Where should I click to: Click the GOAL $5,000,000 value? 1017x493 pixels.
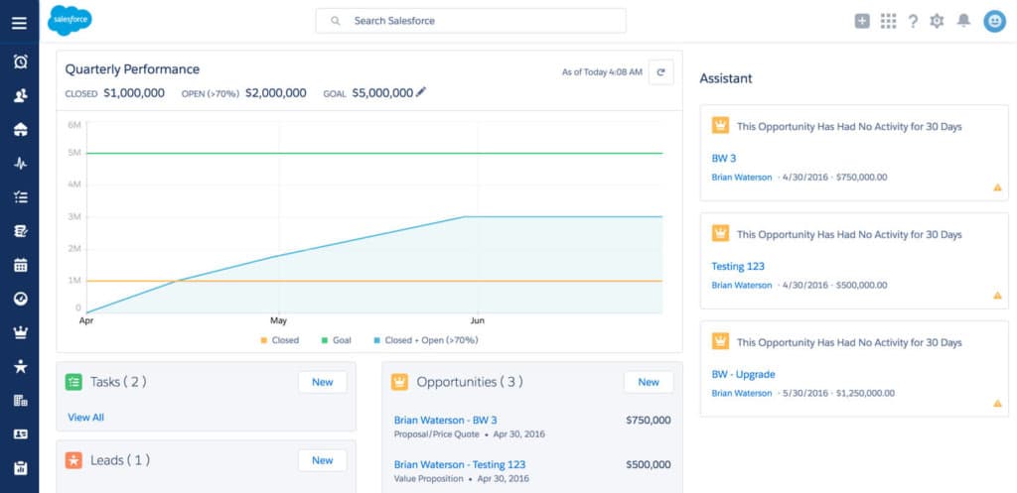pyautogui.click(x=382, y=93)
